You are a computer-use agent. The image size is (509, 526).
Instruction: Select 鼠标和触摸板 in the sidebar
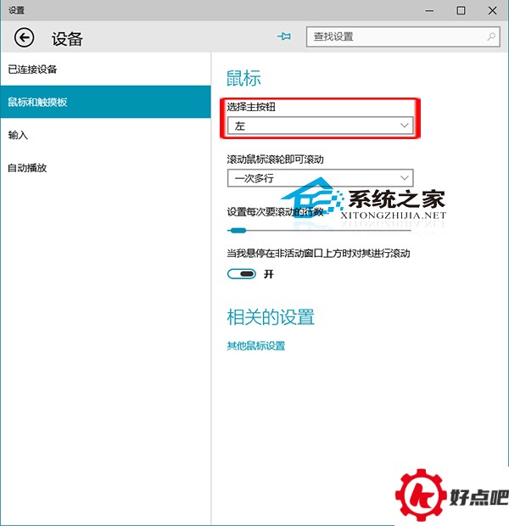(105, 102)
